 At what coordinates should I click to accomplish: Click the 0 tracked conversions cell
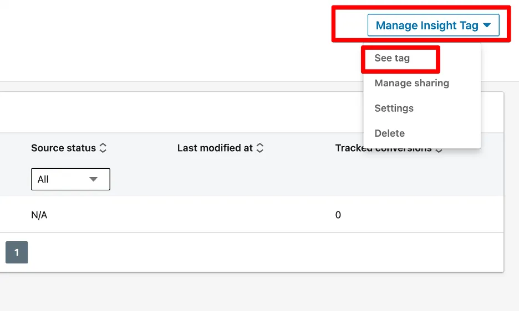338,215
